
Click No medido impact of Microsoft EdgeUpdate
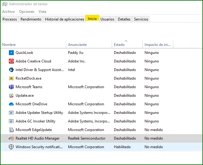(154, 130)
